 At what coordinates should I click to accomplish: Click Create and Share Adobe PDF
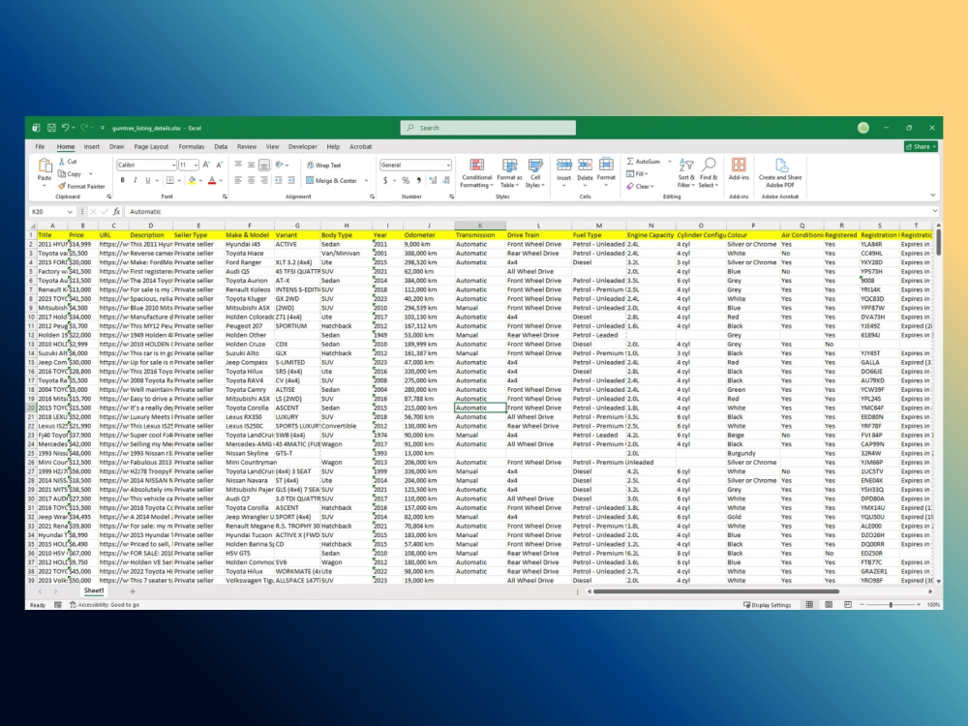780,173
